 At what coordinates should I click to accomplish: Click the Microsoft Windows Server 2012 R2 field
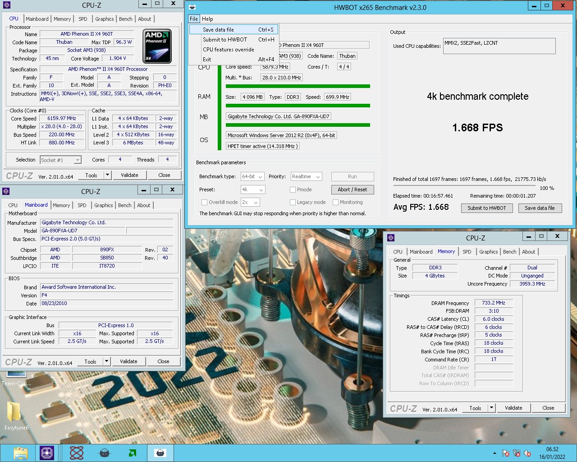point(281,135)
